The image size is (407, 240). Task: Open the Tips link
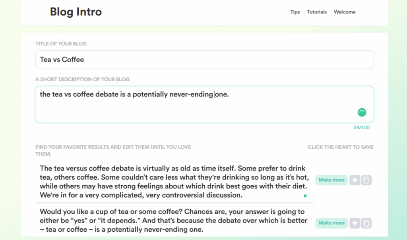pos(295,12)
